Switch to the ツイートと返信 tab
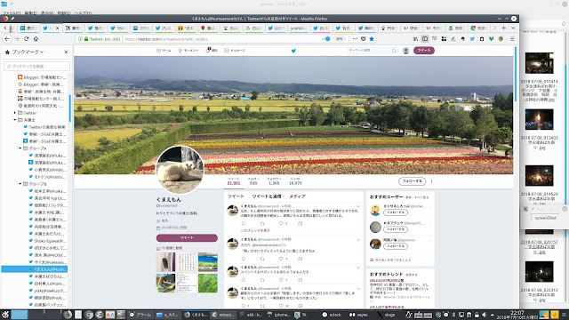The width and height of the screenshot is (569, 320). point(267,196)
